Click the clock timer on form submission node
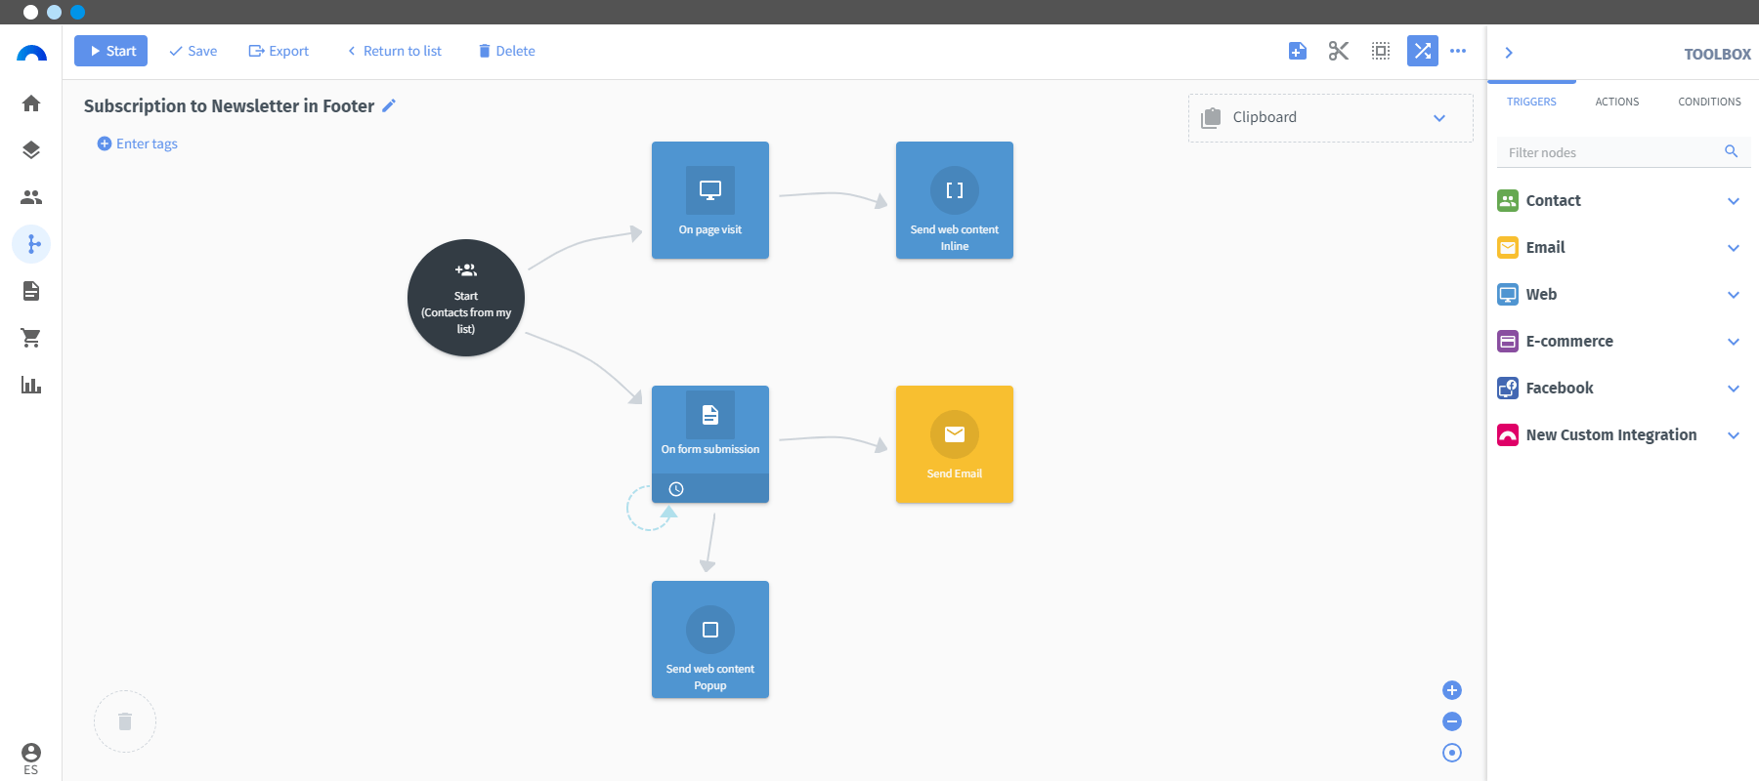This screenshot has height=781, width=1759. point(676,489)
